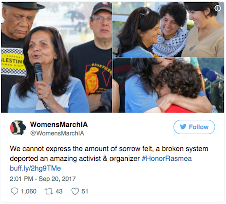226x204 pixels.
Task: Click the yellow Palestine shirt in photo
Action: 13,61
